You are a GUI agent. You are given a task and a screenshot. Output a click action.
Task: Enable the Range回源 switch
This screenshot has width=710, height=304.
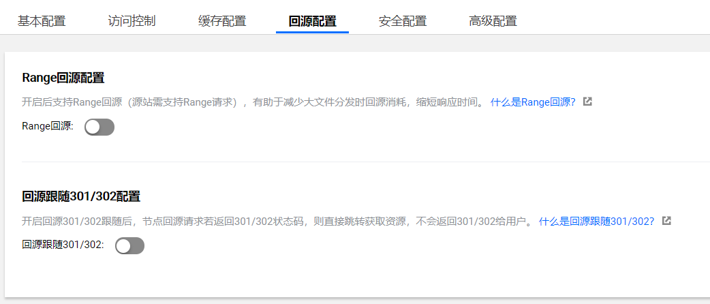(99, 127)
